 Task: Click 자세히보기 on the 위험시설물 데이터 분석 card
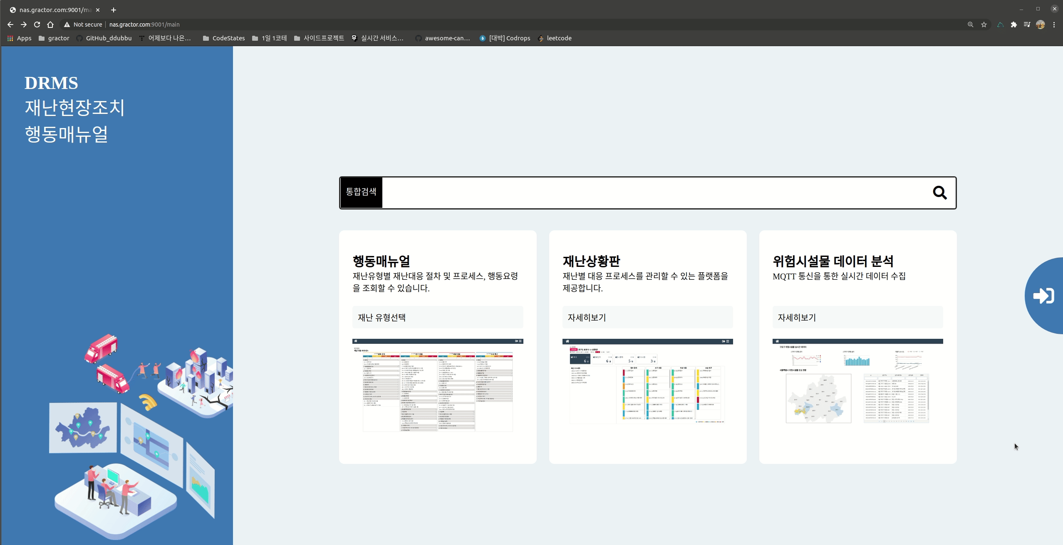coord(857,317)
